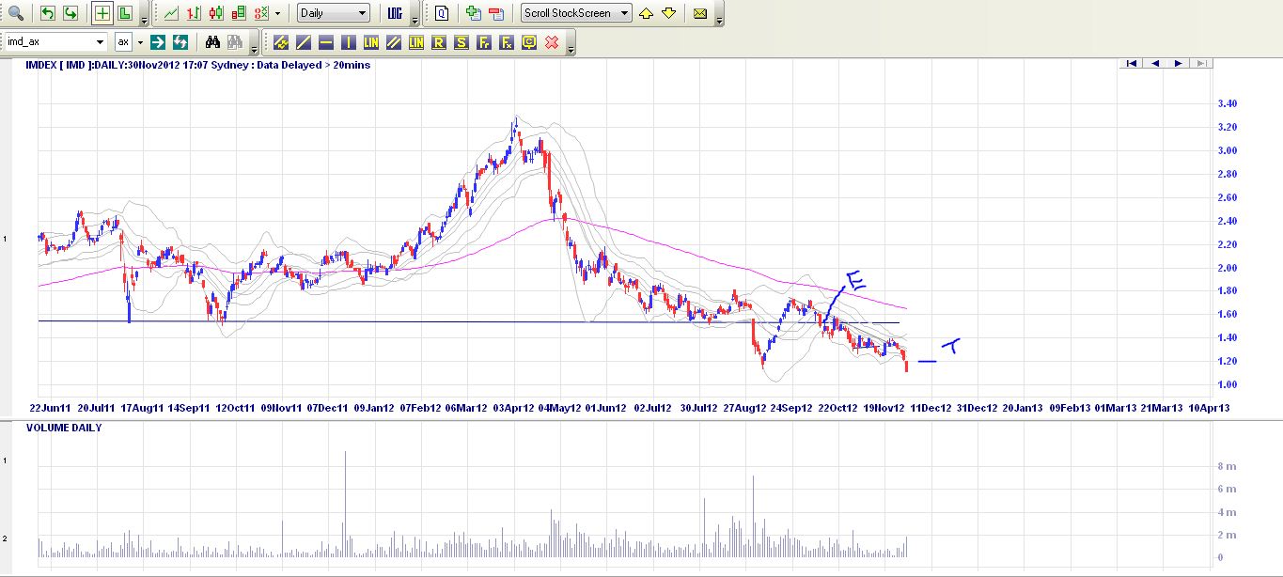
Task: Click the 3.40 price axis label
Action: (x=1227, y=103)
